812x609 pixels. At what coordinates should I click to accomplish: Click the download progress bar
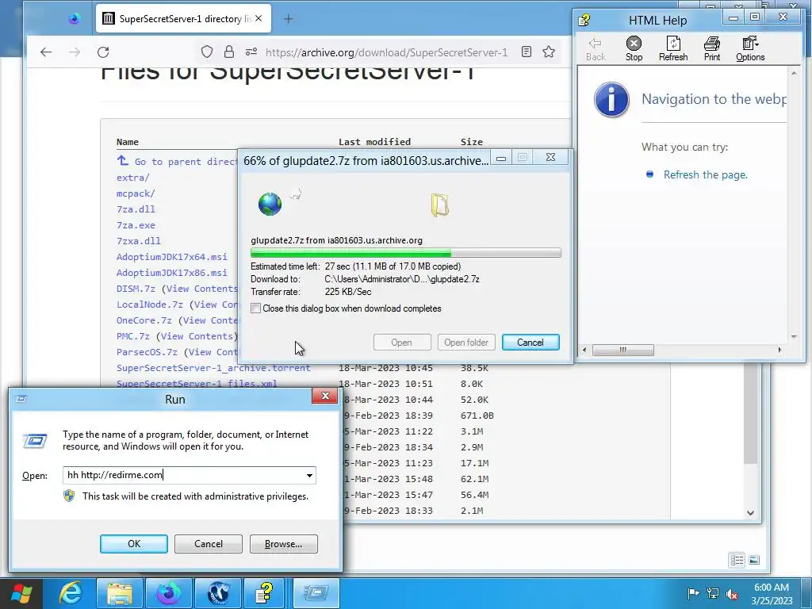(405, 253)
